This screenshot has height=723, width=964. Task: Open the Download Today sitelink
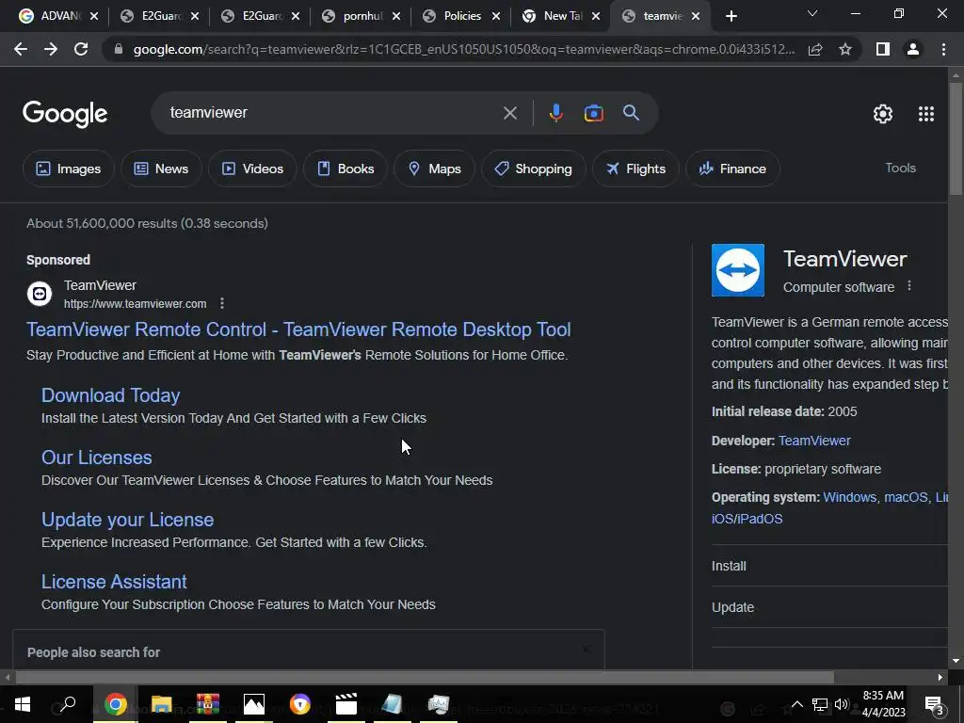point(111,395)
